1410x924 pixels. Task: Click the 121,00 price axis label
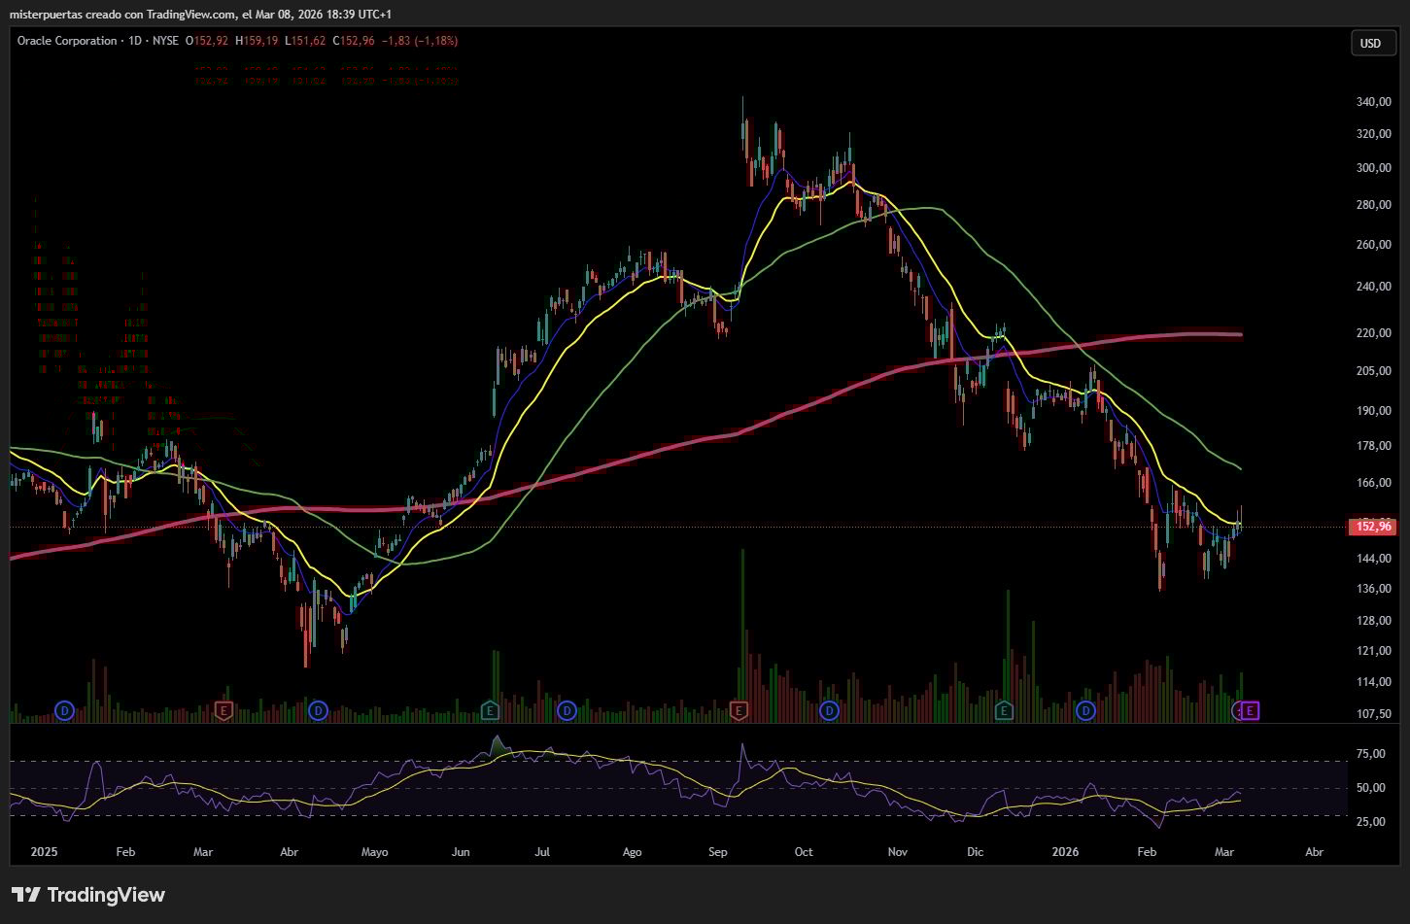(1373, 651)
